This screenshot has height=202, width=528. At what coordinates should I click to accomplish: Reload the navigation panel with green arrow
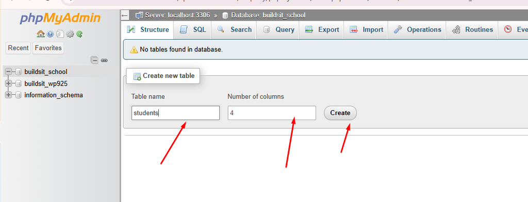pos(79,34)
